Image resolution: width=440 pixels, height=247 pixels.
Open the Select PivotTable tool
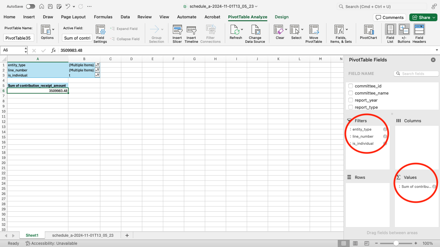point(296,32)
